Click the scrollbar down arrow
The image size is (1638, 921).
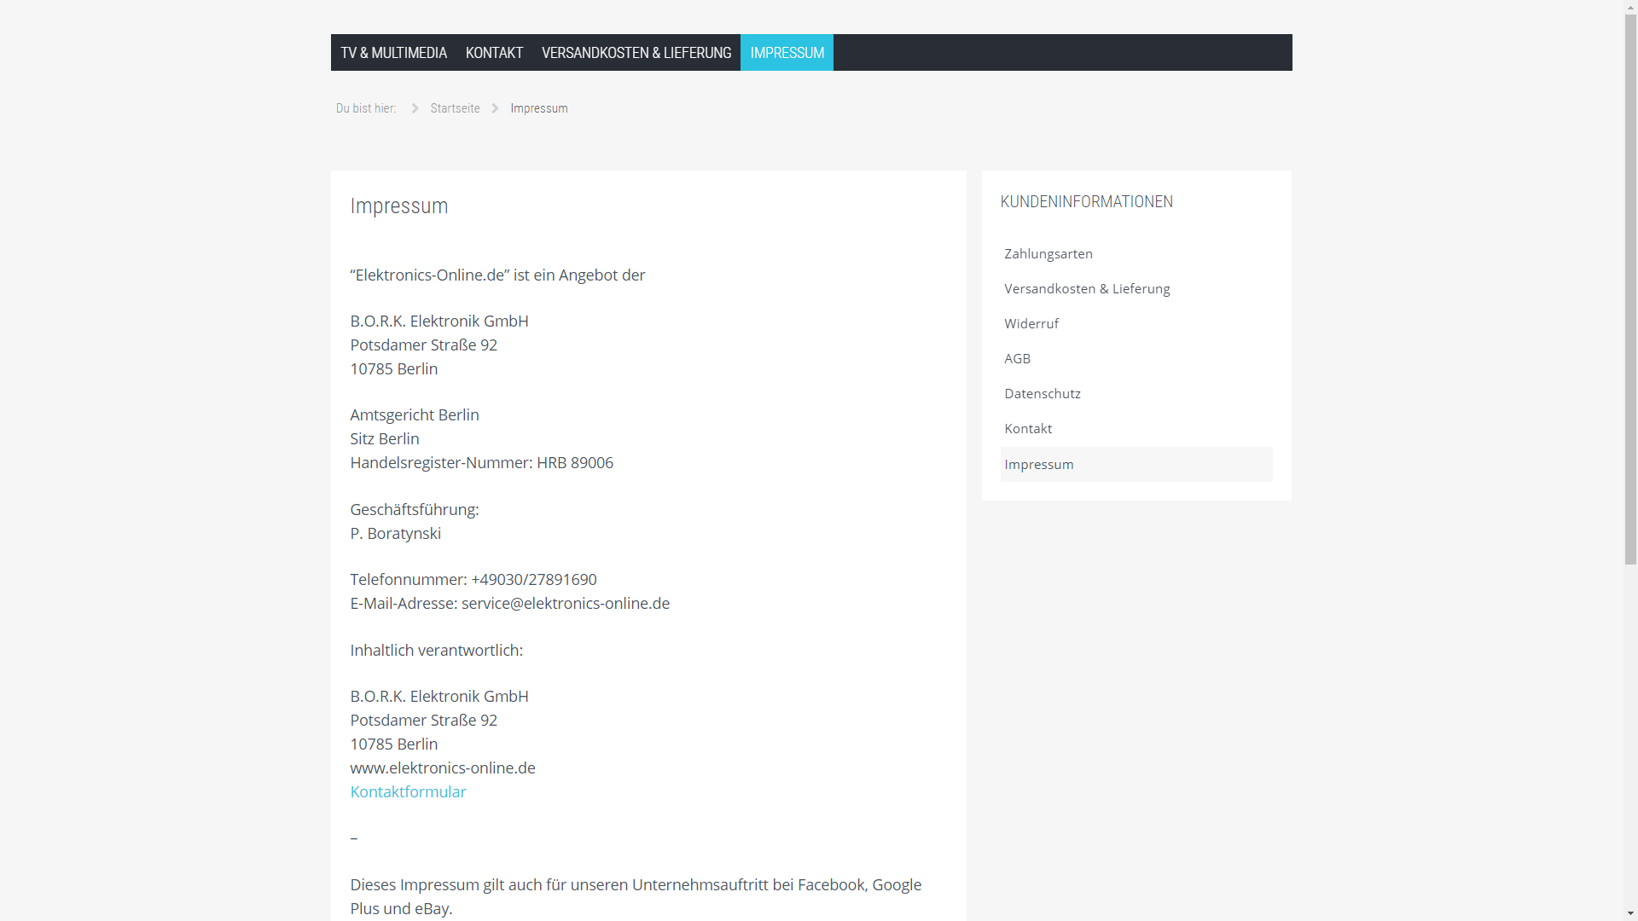1630,912
